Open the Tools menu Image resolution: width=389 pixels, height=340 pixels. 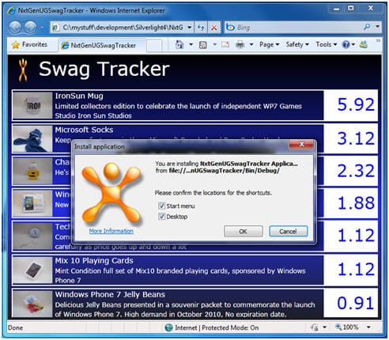point(327,45)
